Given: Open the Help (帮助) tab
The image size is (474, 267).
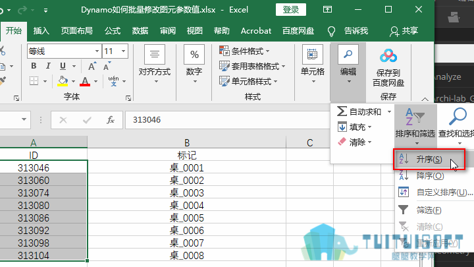Looking at the screenshot, I should tap(222, 31).
